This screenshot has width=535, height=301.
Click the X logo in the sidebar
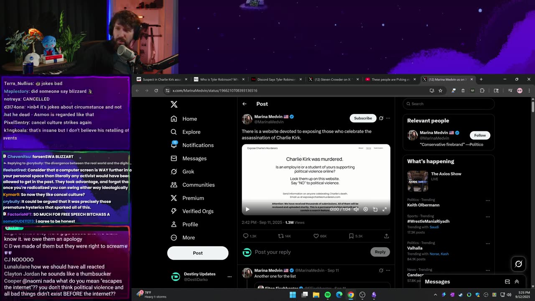[174, 105]
